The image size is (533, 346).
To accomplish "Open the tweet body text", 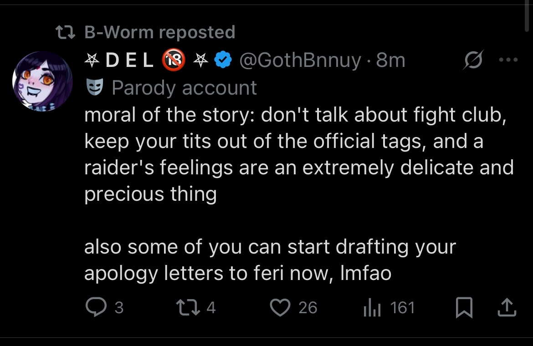I will [299, 193].
